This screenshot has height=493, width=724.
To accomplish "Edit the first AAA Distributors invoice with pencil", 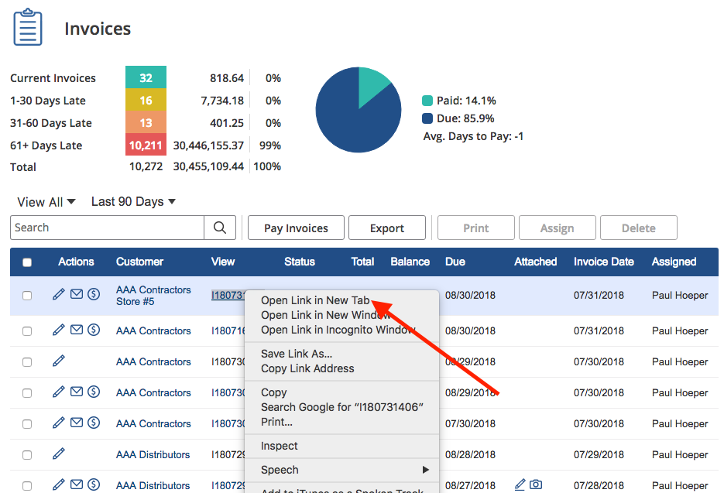I will point(59,454).
